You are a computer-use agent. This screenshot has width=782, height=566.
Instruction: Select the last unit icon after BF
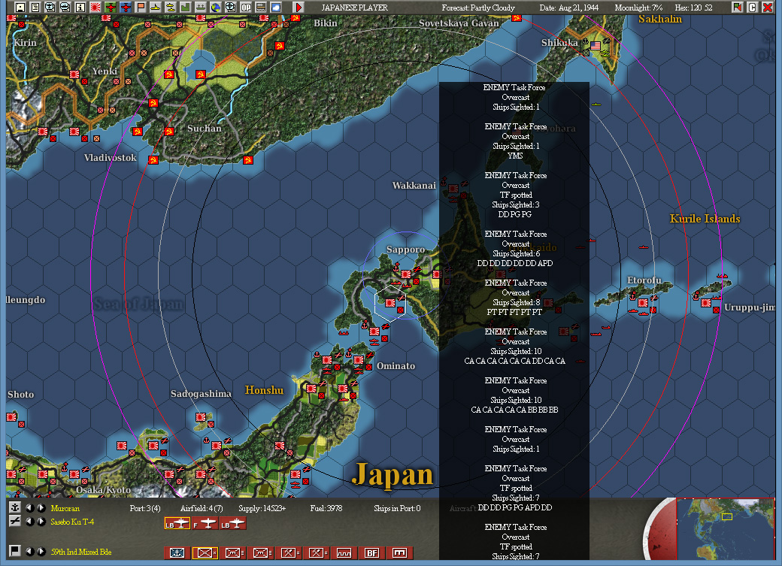click(399, 552)
